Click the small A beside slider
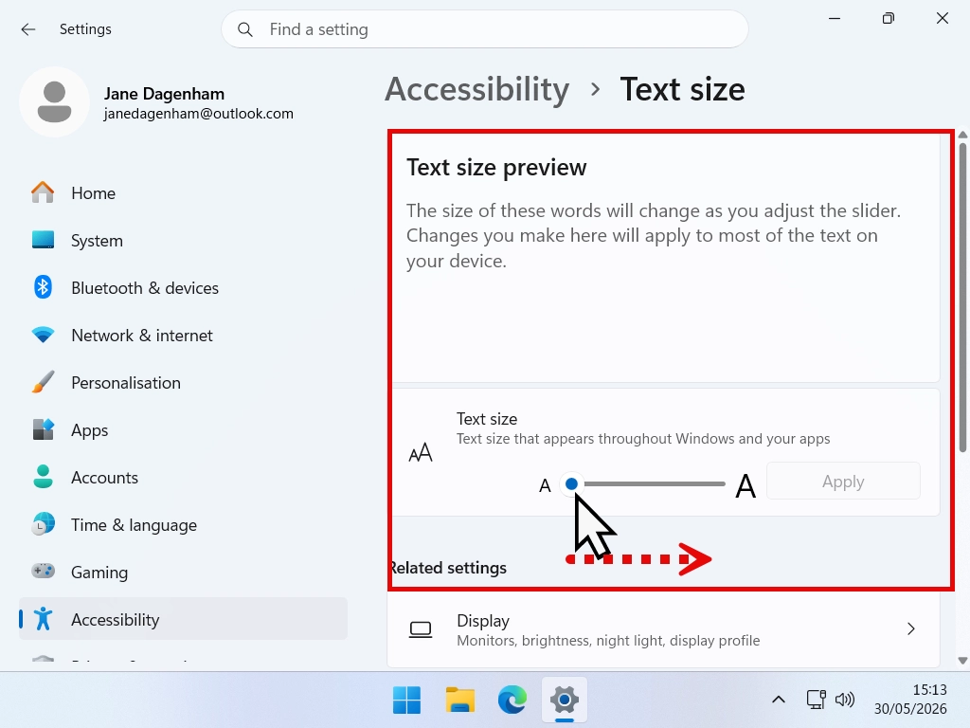Viewport: 970px width, 728px height. [x=545, y=486]
